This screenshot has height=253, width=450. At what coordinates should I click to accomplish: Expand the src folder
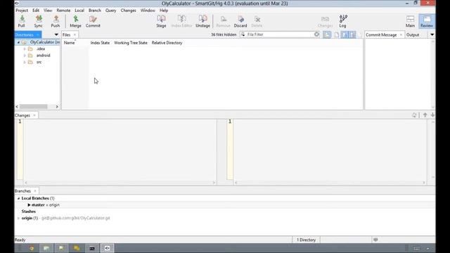25,62
